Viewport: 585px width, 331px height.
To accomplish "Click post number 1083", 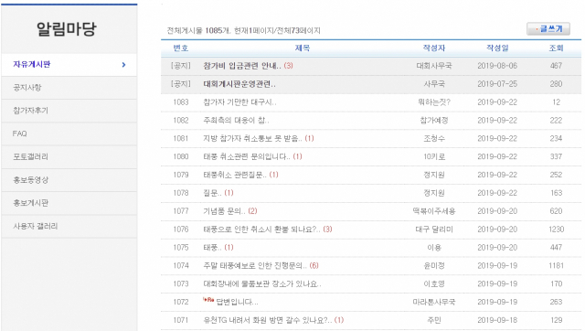I will 181,102.
